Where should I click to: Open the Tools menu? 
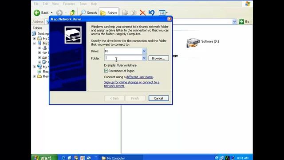tap(83, 4)
